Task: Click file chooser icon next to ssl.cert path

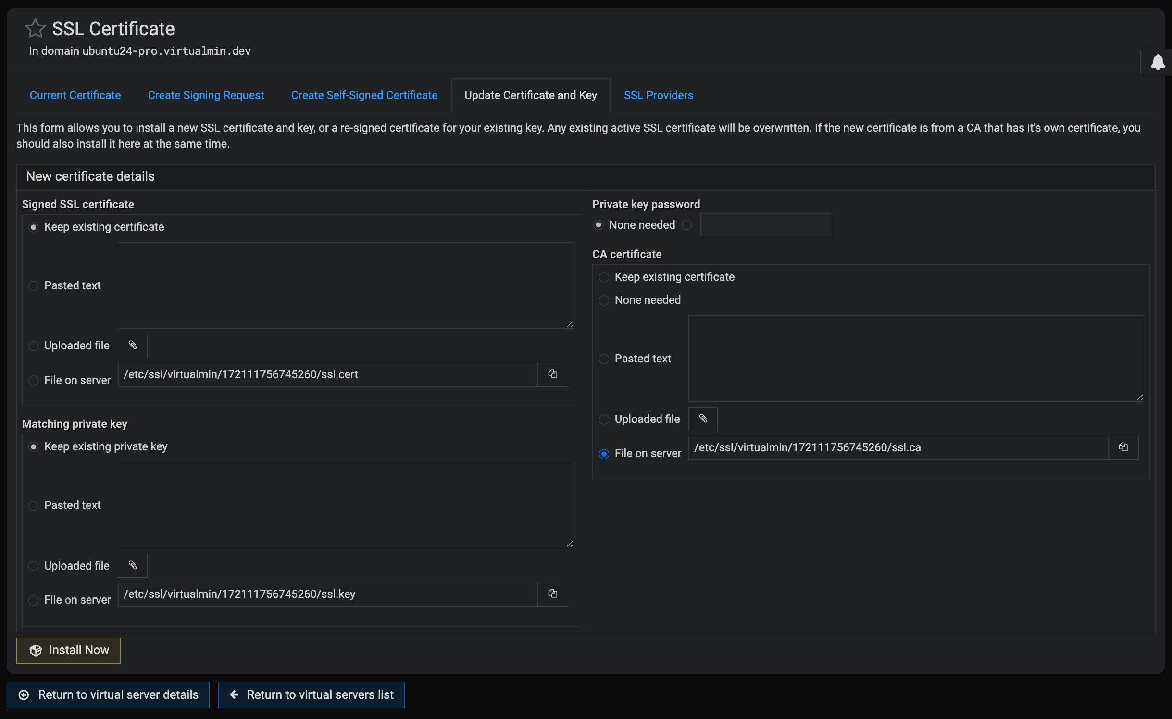Action: click(552, 374)
